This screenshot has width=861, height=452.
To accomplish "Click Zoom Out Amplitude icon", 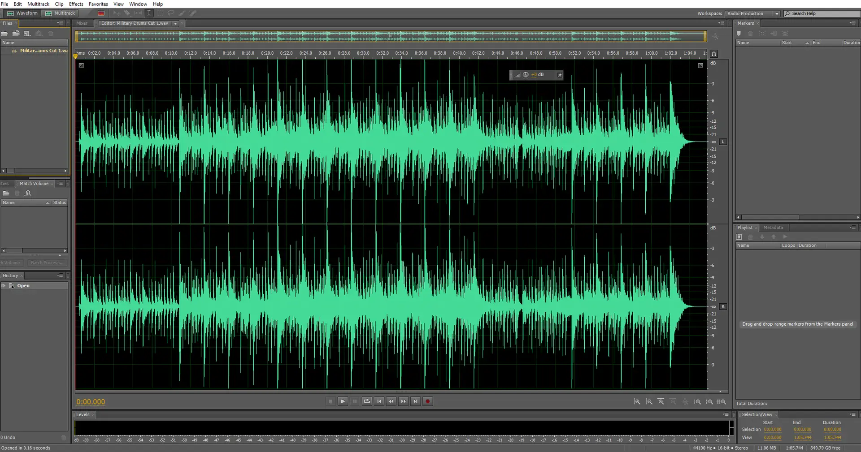I will coord(649,402).
